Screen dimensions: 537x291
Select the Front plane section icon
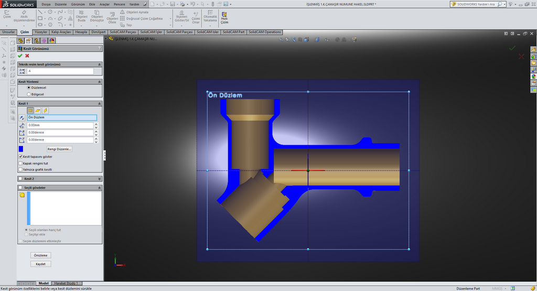[30, 110]
